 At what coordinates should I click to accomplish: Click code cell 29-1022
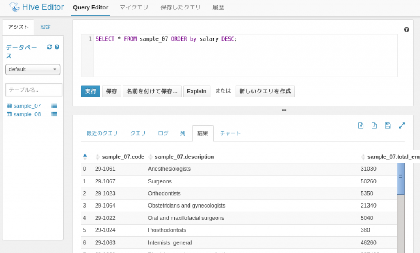(x=105, y=218)
